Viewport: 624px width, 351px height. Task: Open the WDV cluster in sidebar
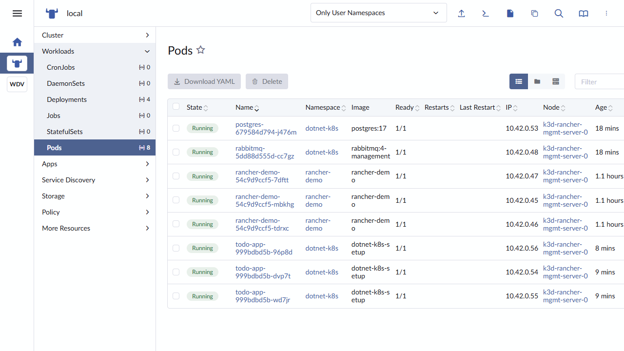pos(17,84)
